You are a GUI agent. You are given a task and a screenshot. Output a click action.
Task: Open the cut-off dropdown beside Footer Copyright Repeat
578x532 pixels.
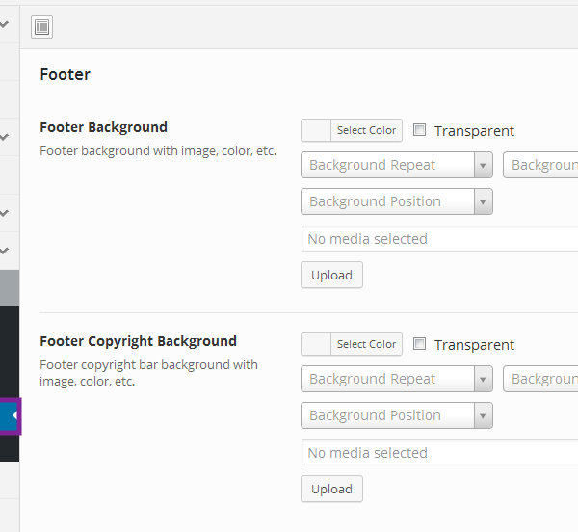540,379
